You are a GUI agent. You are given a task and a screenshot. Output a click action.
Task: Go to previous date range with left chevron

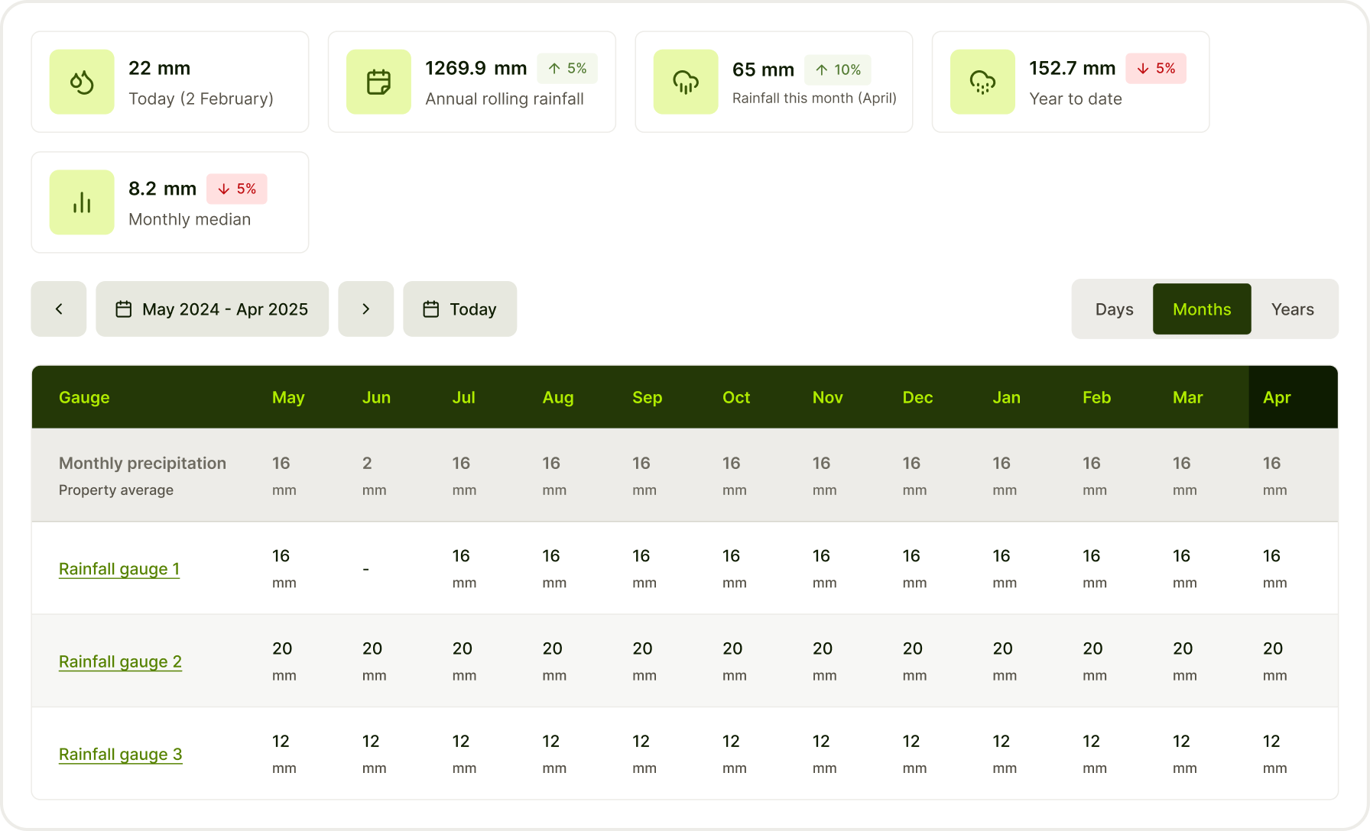tap(59, 309)
